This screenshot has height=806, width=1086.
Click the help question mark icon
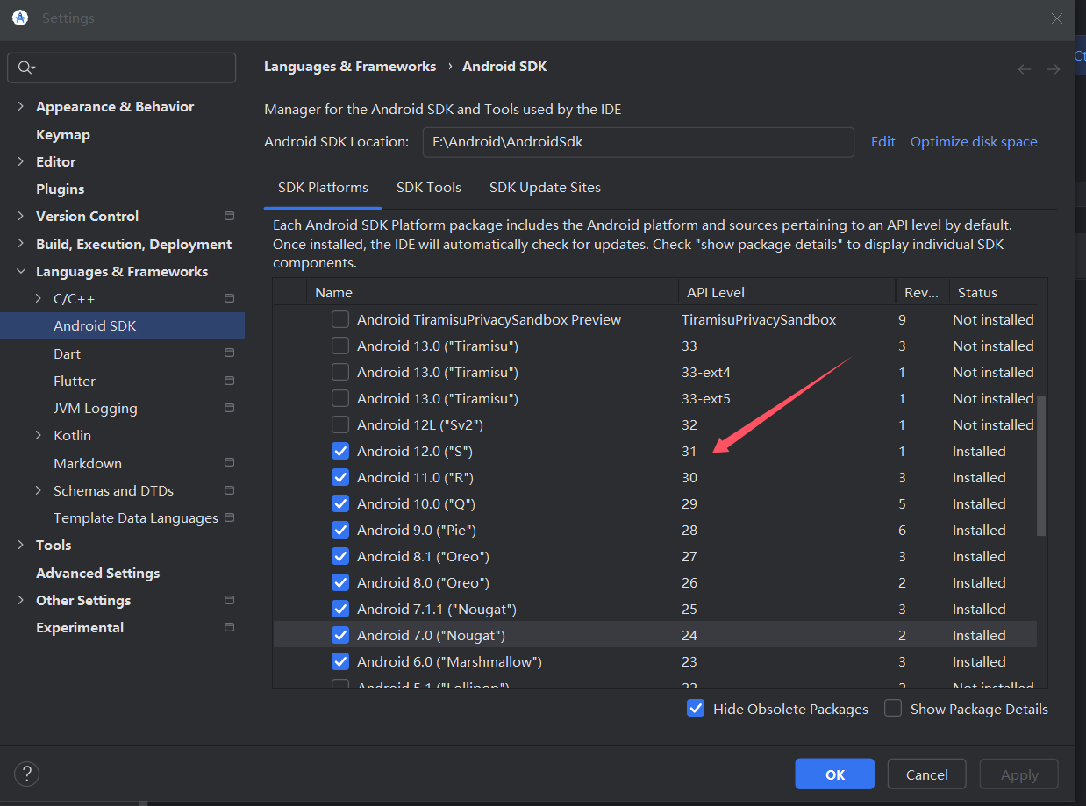26,774
